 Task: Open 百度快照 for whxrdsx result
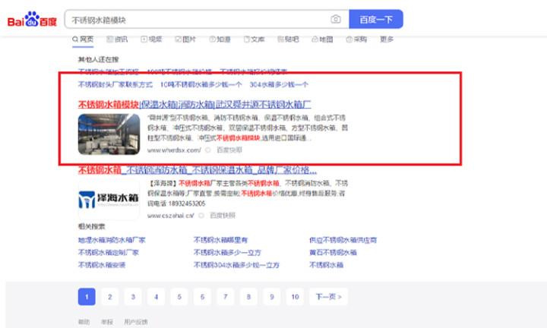229,150
